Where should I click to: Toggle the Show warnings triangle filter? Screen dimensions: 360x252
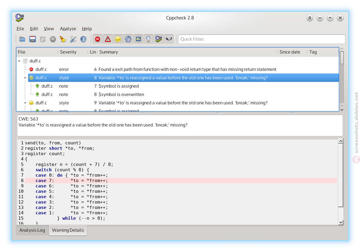pyautogui.click(x=108, y=39)
